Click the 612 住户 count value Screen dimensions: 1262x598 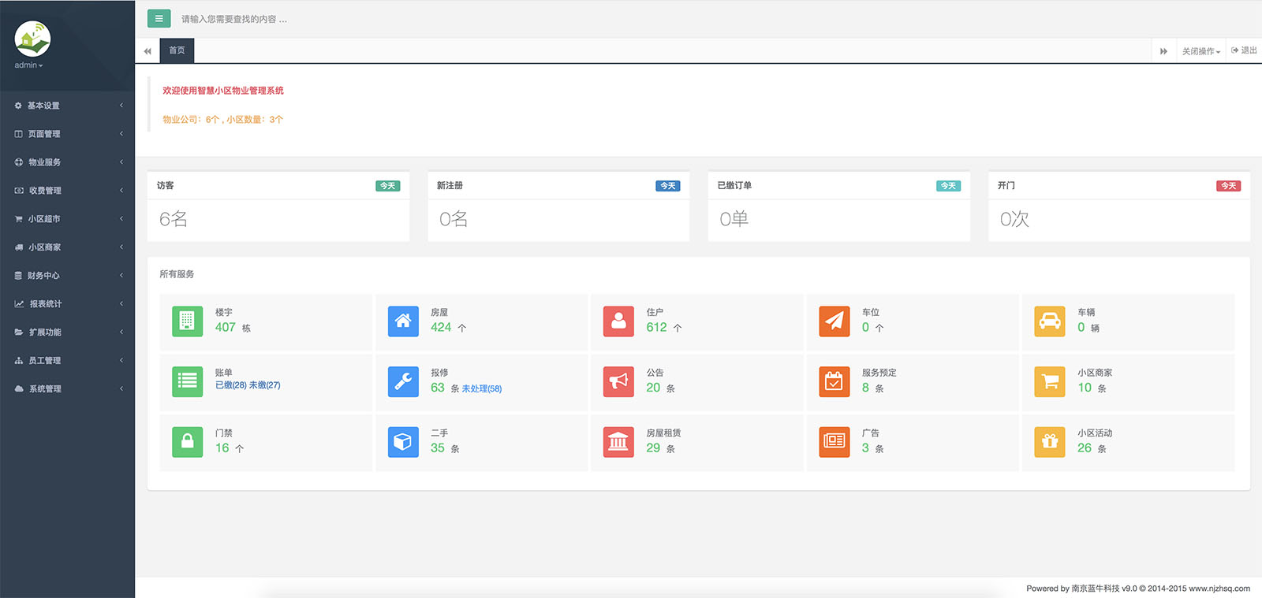657,327
